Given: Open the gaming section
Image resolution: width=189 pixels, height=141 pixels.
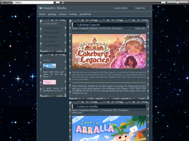Looking at the screenshot, I should pyautogui.click(x=52, y=14).
